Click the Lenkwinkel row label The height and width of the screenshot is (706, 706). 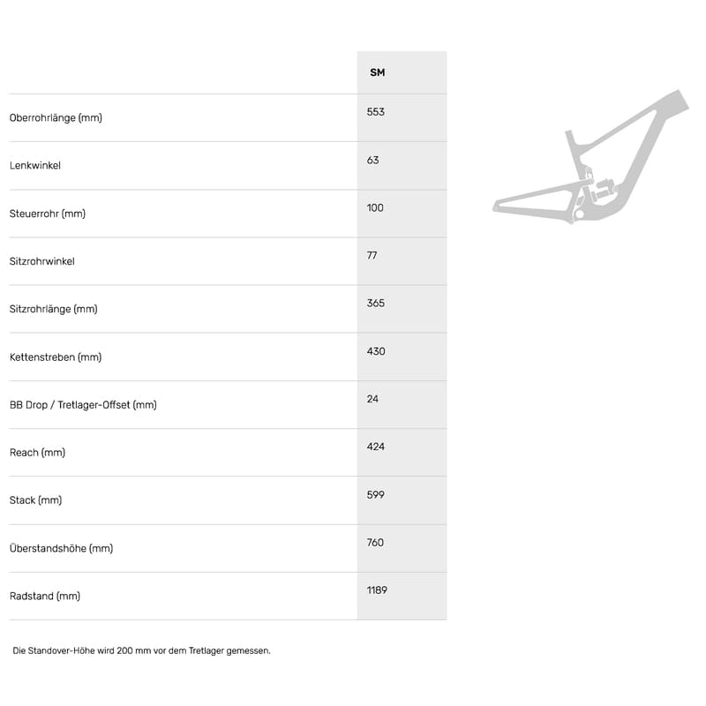click(35, 166)
